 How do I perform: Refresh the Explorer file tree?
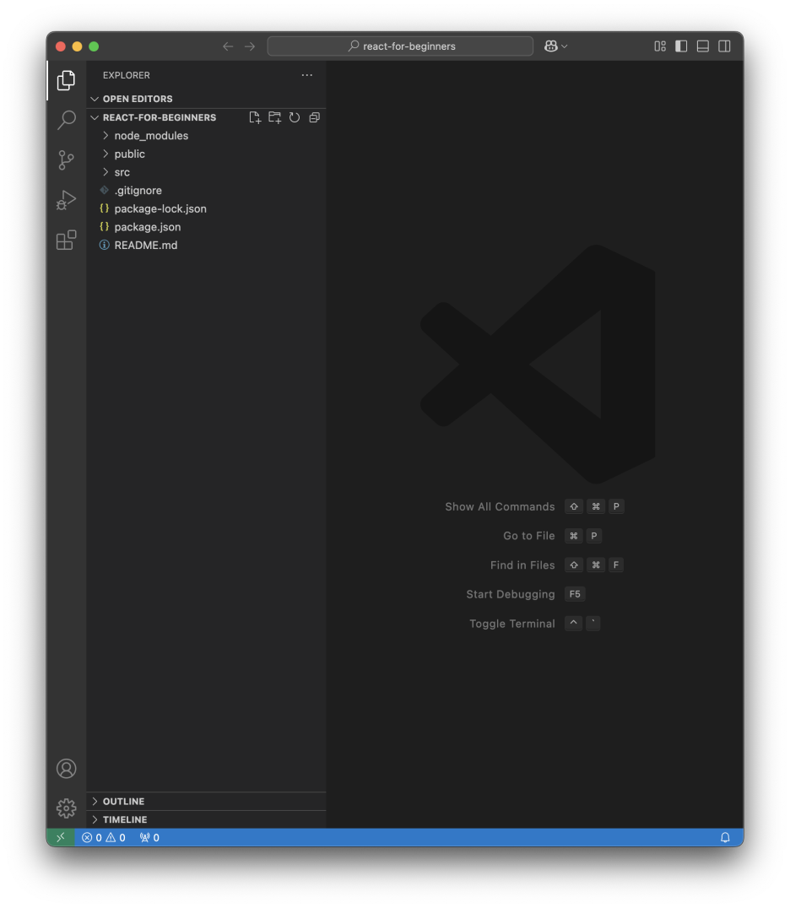295,117
